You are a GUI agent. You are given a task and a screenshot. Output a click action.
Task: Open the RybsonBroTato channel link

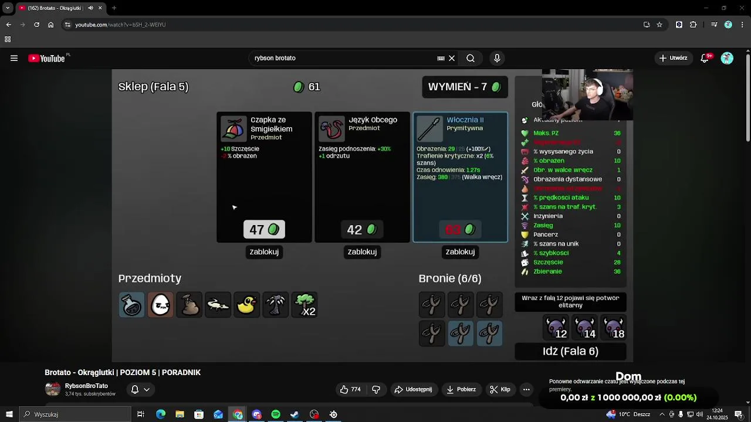click(86, 386)
